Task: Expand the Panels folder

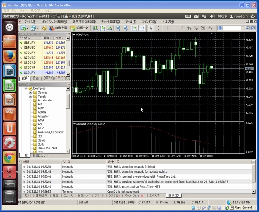Action: [31, 97]
